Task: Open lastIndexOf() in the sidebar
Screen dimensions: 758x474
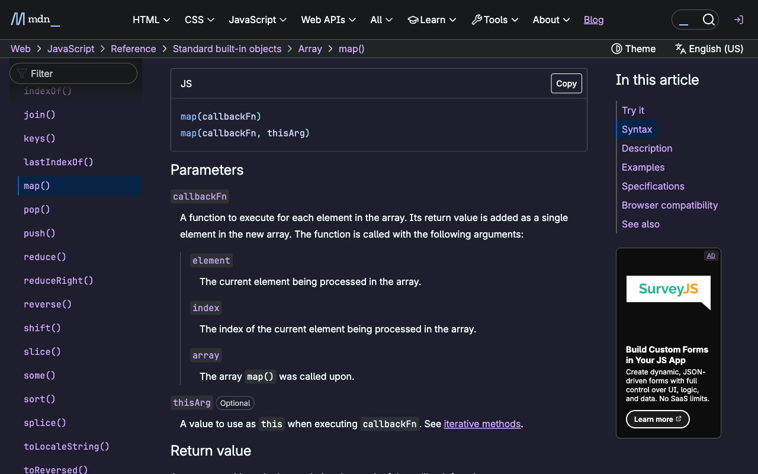Action: click(59, 162)
